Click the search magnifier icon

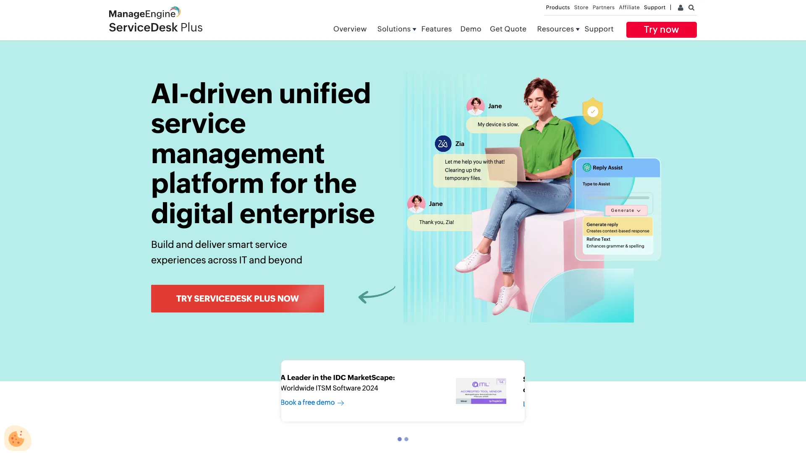tap(691, 8)
